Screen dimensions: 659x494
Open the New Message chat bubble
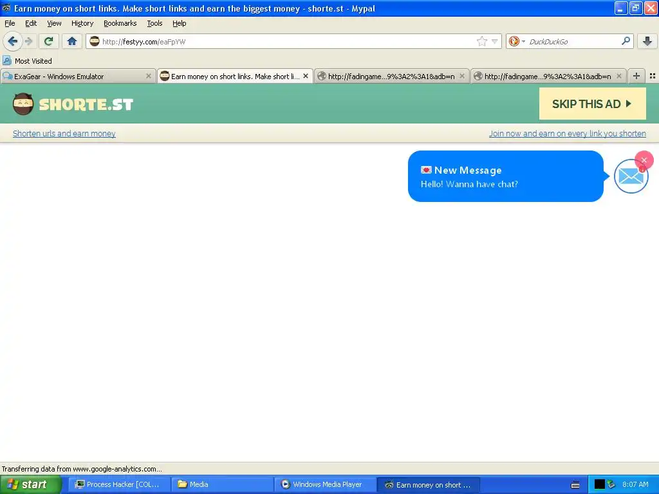tap(506, 176)
